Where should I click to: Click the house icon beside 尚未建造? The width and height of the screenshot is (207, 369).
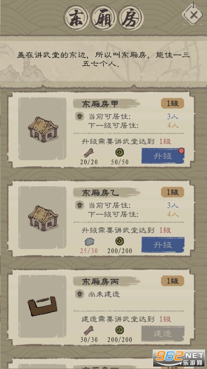[79, 294]
